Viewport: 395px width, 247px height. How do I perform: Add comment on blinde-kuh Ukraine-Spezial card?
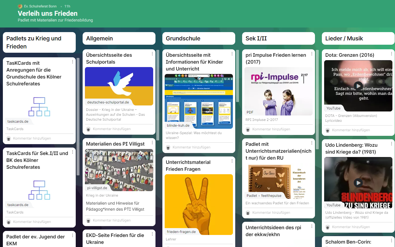[191, 147]
